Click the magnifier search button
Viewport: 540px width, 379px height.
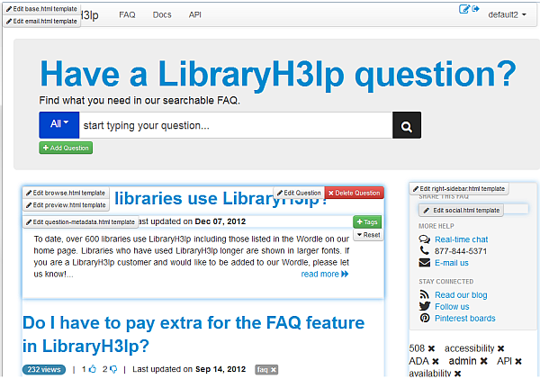407,125
